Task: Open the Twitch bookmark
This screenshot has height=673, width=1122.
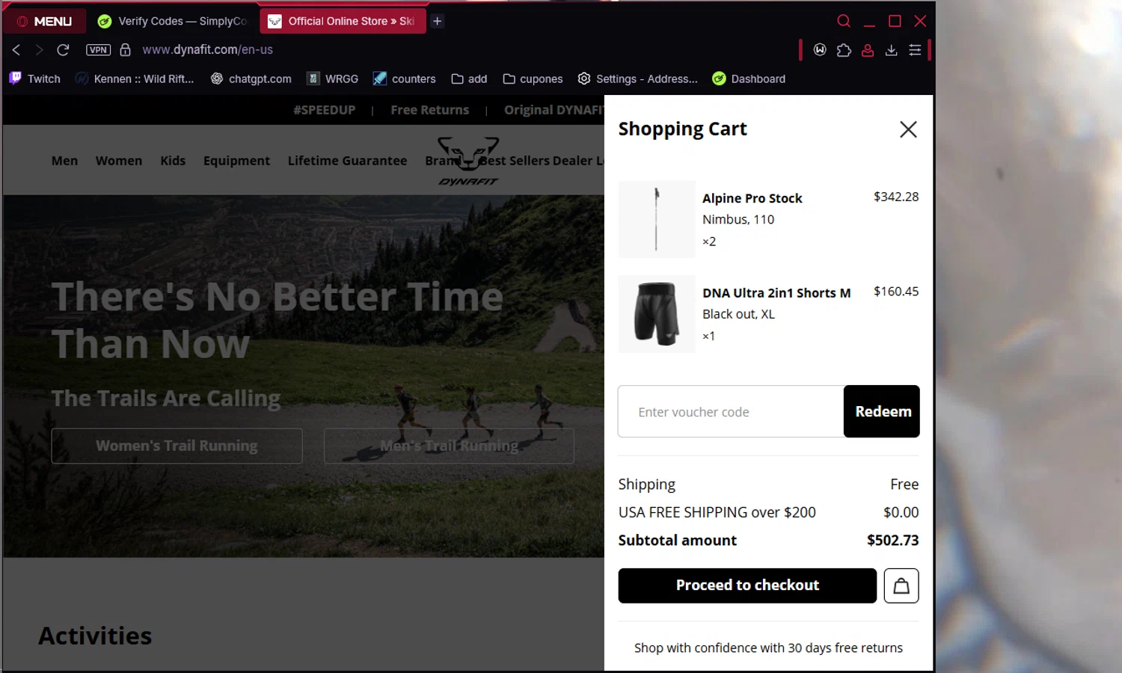Action: point(35,79)
